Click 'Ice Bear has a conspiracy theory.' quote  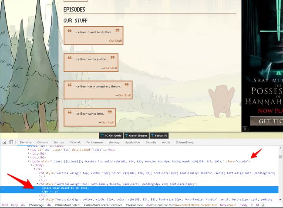[98, 86]
